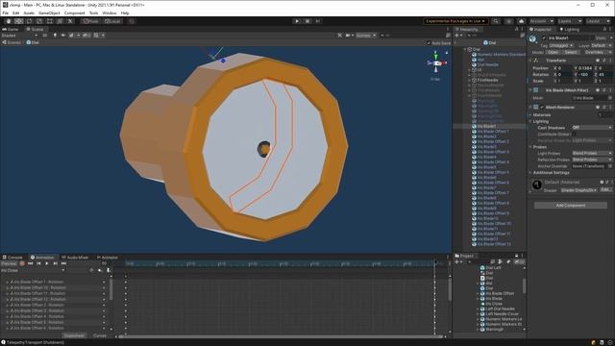Collapse the Dial root in hierarchy
Screen dimensions: 615x346
click(465, 49)
